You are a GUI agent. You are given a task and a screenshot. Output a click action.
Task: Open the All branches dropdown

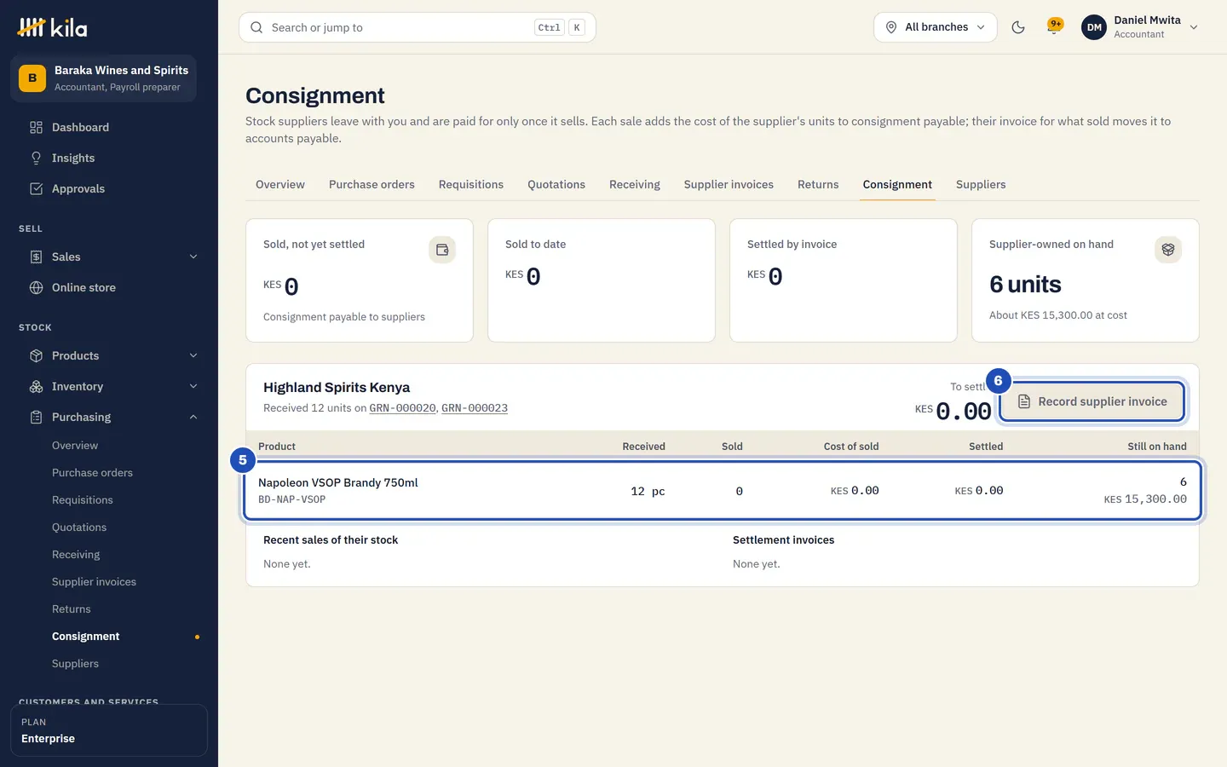935,27
